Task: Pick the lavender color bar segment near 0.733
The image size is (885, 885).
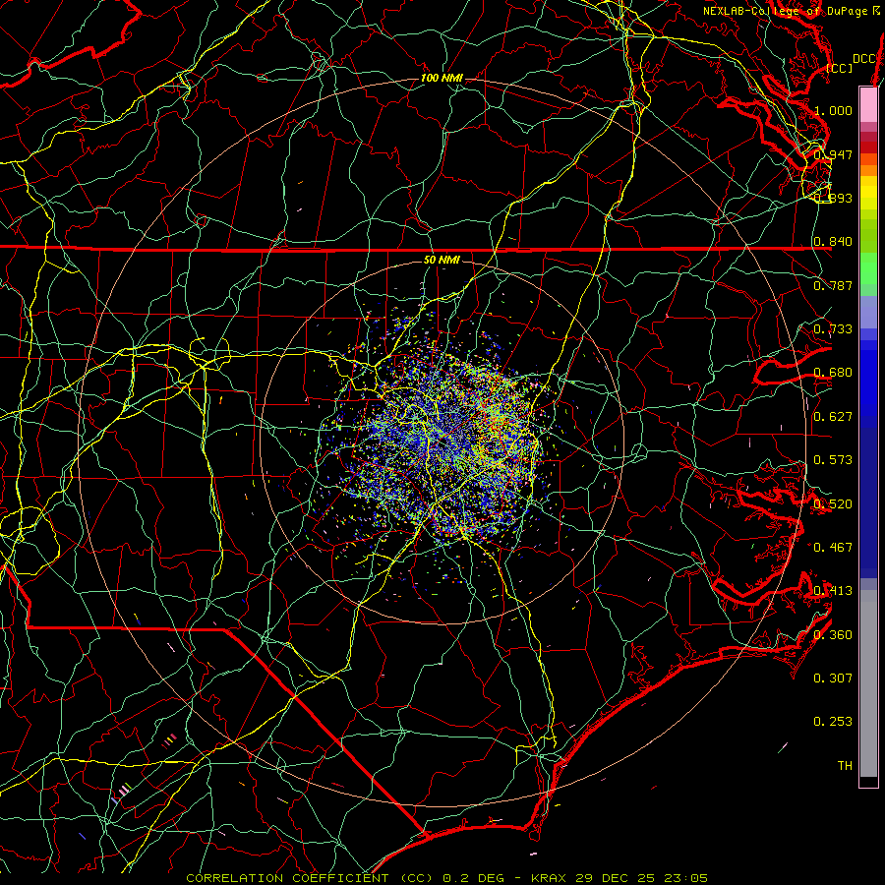Action: point(868,312)
